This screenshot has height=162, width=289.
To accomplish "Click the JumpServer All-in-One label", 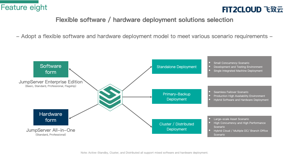I will tap(51, 130).
